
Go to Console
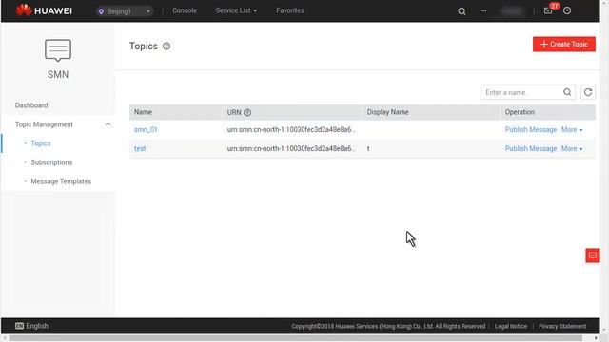185,10
